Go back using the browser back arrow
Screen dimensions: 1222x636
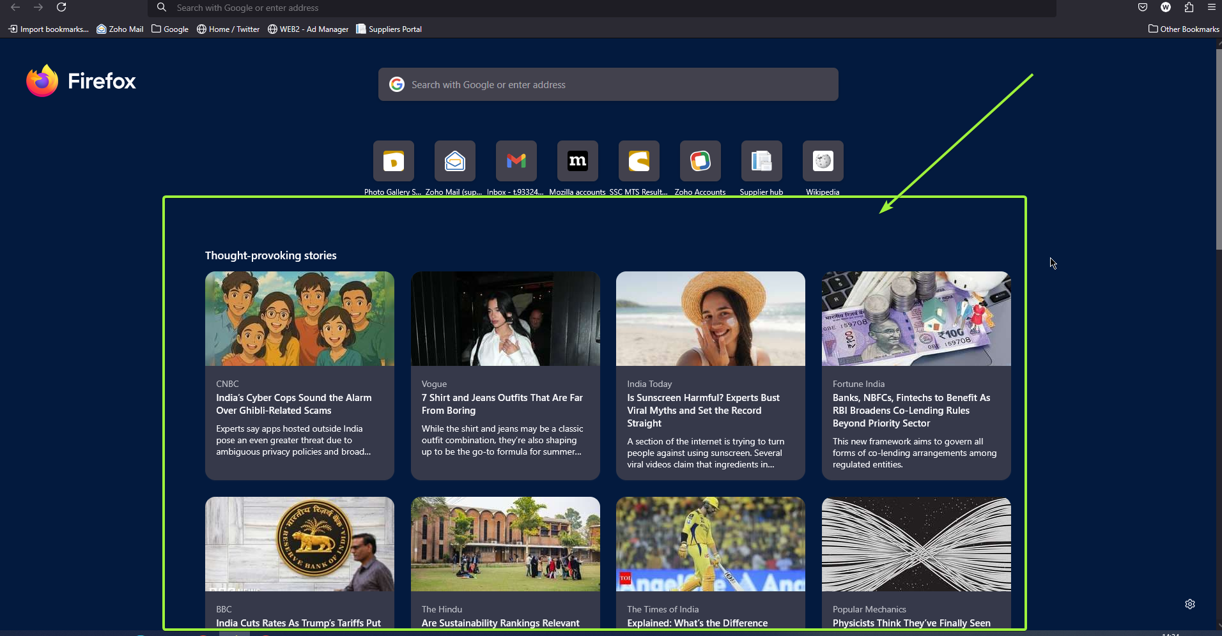15,7
